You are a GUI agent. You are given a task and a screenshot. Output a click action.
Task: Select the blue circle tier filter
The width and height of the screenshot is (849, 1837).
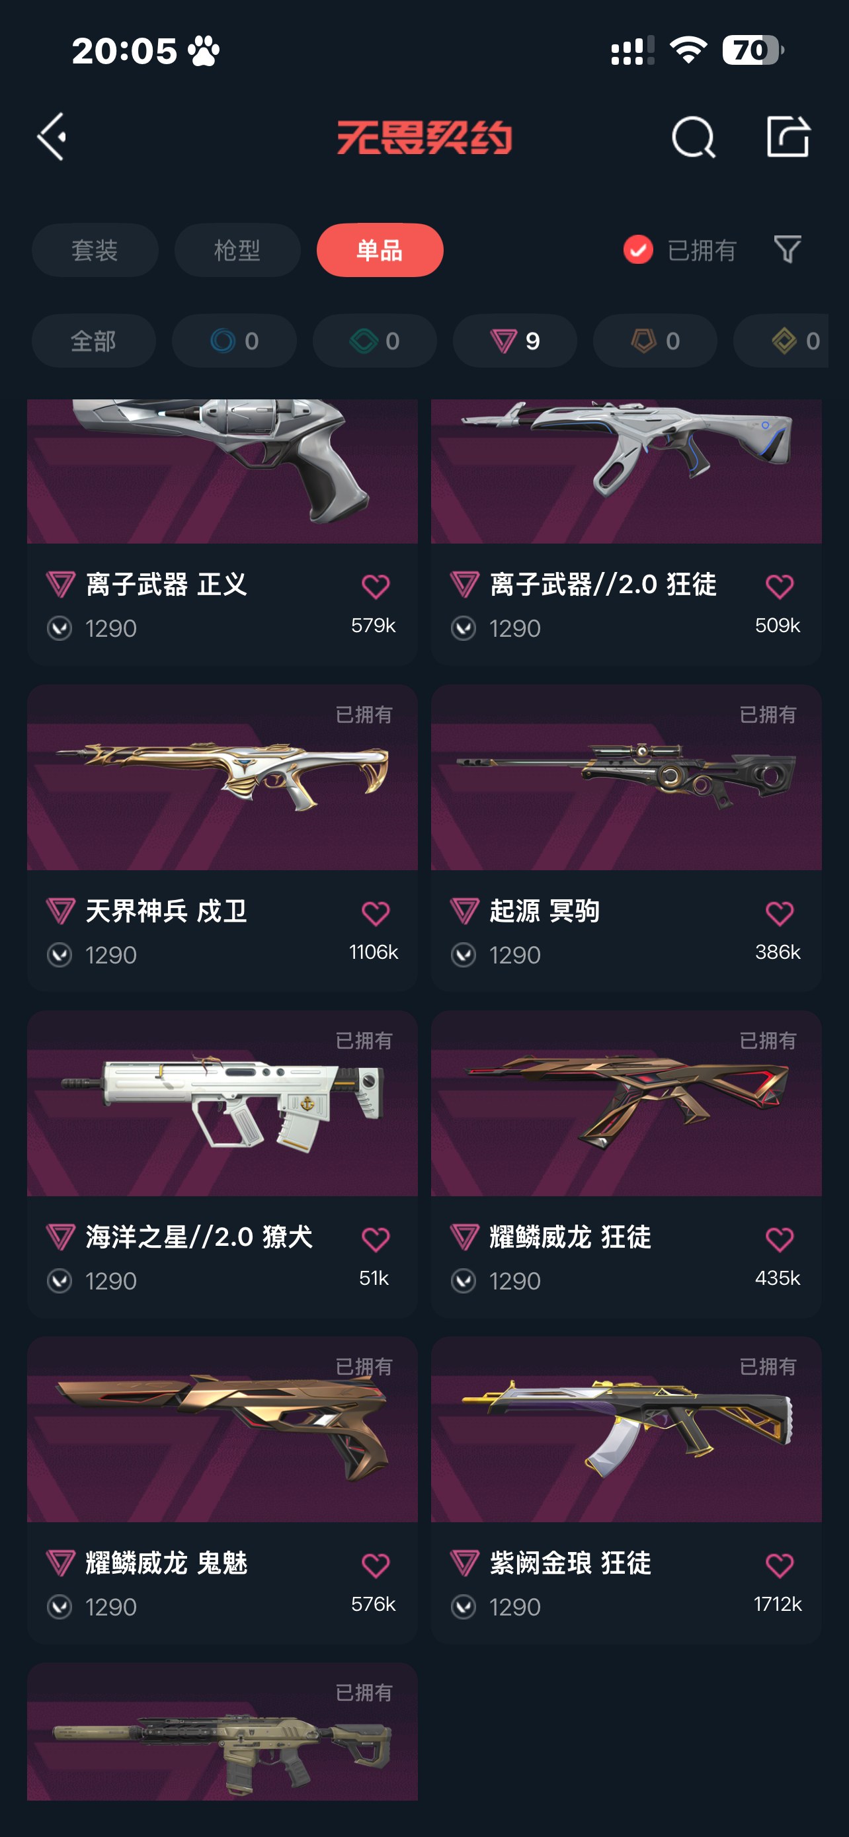click(234, 341)
